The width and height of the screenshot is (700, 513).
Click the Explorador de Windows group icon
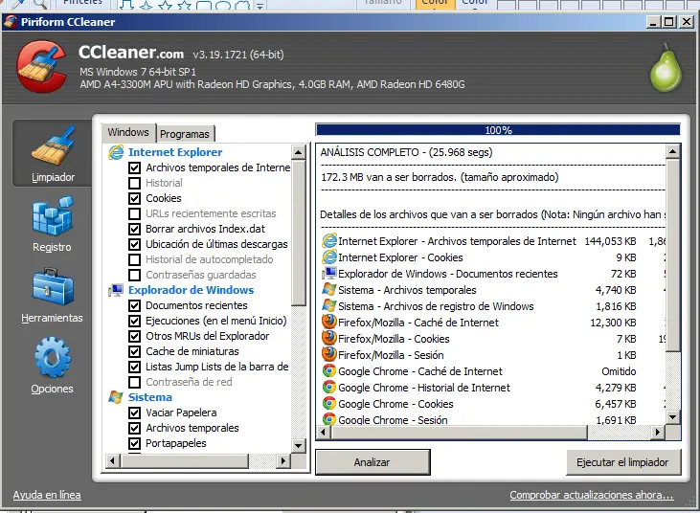tap(116, 290)
